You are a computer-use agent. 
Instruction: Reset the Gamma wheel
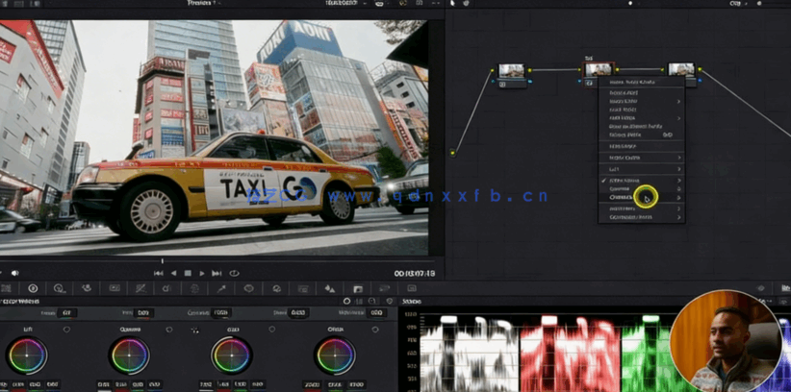169,330
